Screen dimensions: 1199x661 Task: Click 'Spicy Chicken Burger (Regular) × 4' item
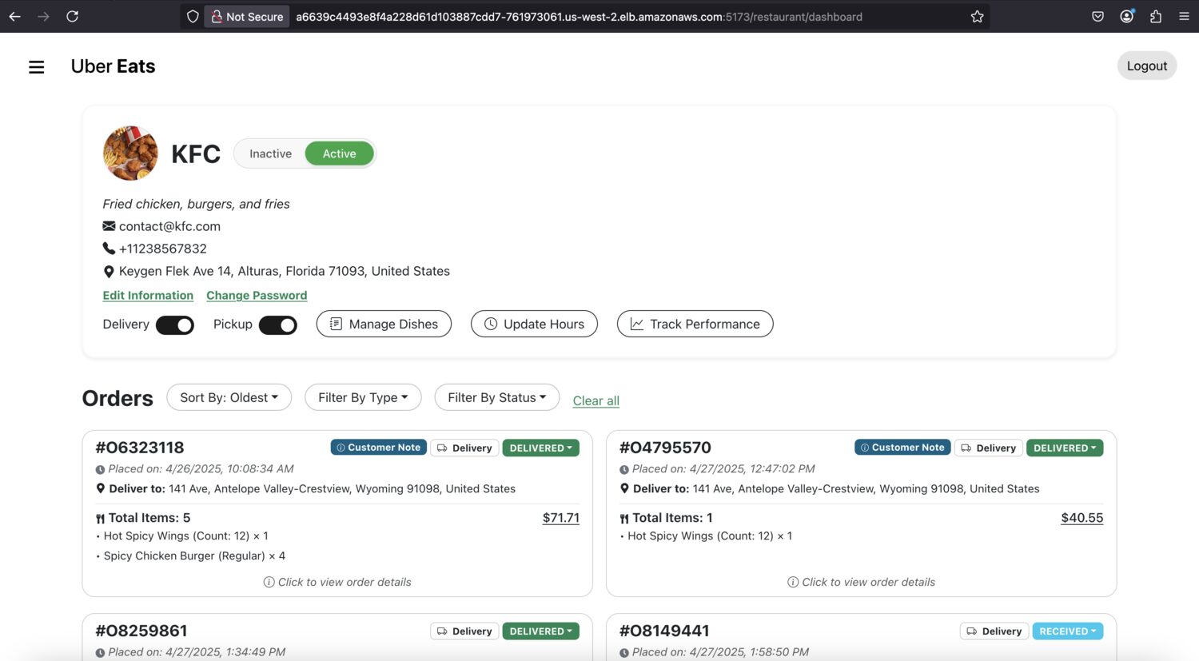click(x=194, y=555)
